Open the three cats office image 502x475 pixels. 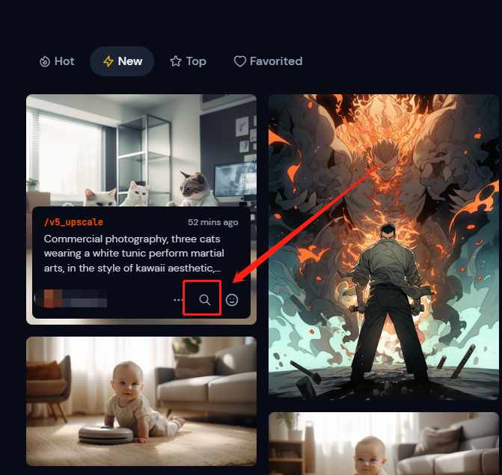coord(141,150)
